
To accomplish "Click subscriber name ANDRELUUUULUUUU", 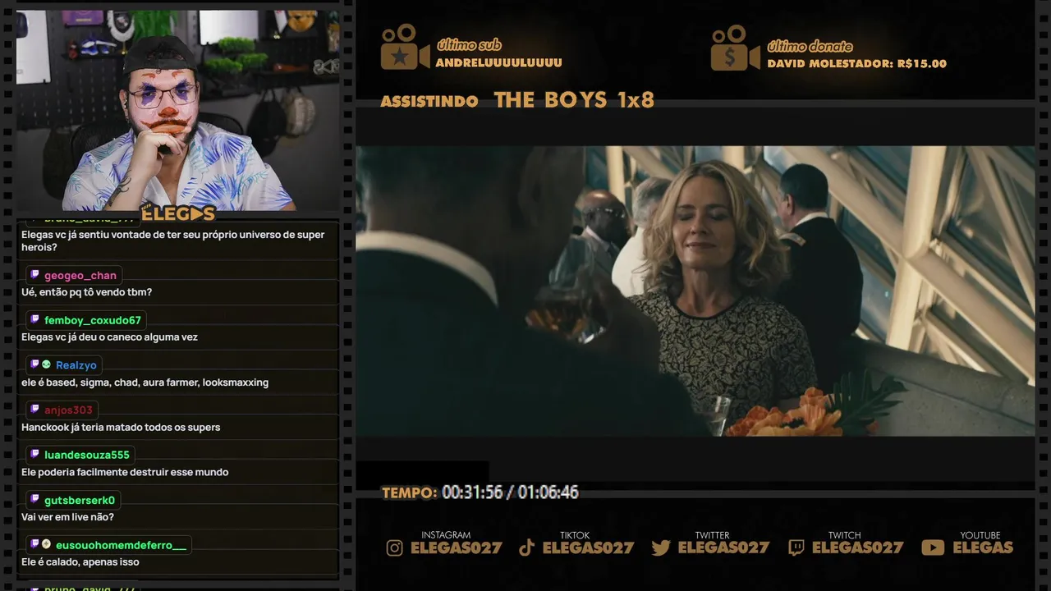I will point(499,63).
